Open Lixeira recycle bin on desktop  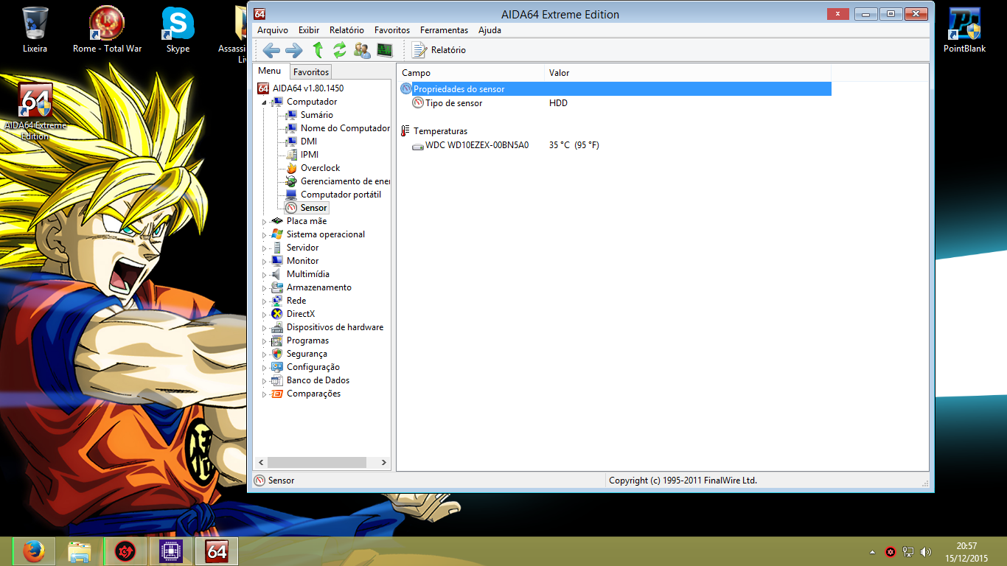click(35, 29)
